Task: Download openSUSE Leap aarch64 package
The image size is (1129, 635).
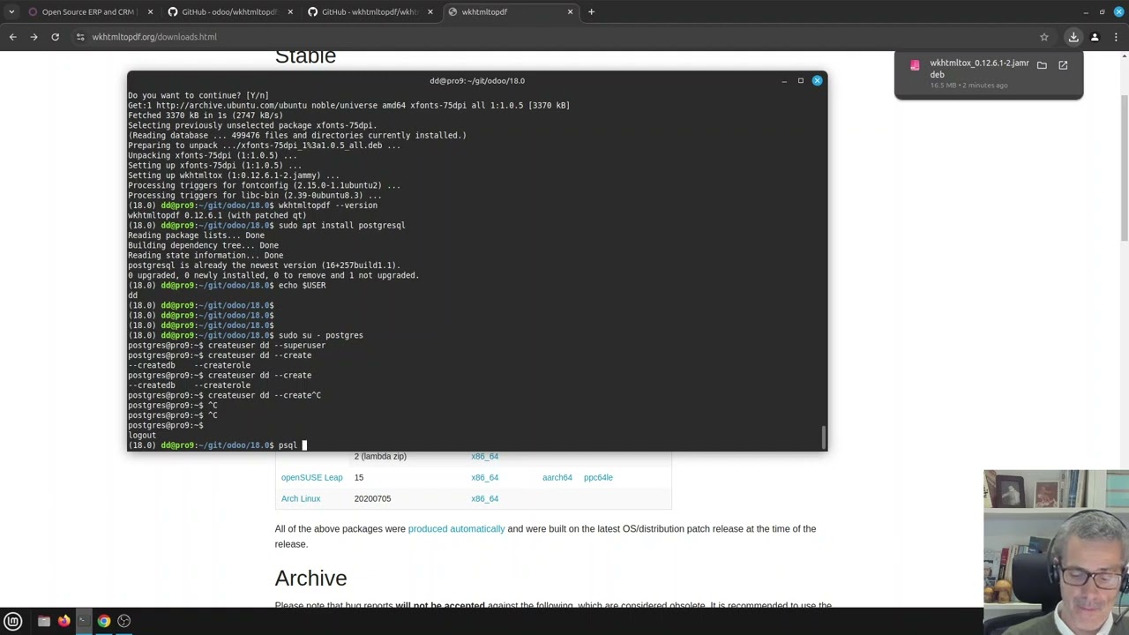Action: pos(557,477)
